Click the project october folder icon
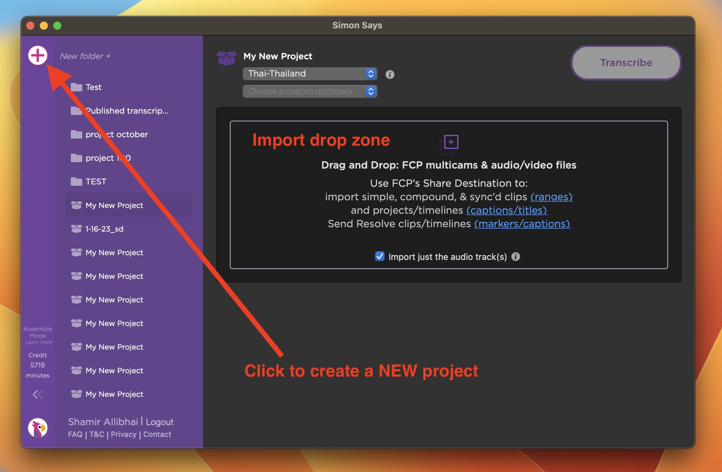Image resolution: width=722 pixels, height=472 pixels. (77, 134)
